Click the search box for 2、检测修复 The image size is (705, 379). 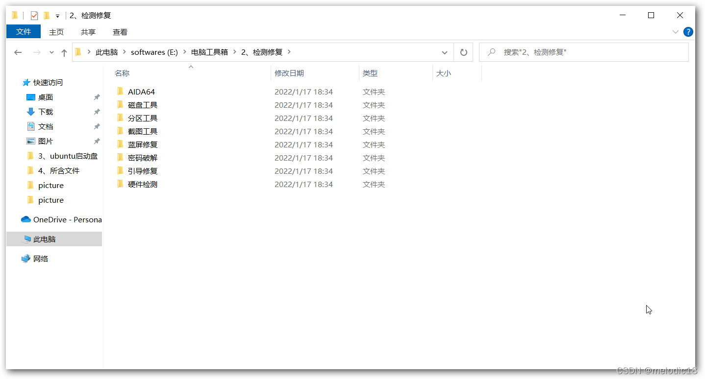(x=583, y=52)
